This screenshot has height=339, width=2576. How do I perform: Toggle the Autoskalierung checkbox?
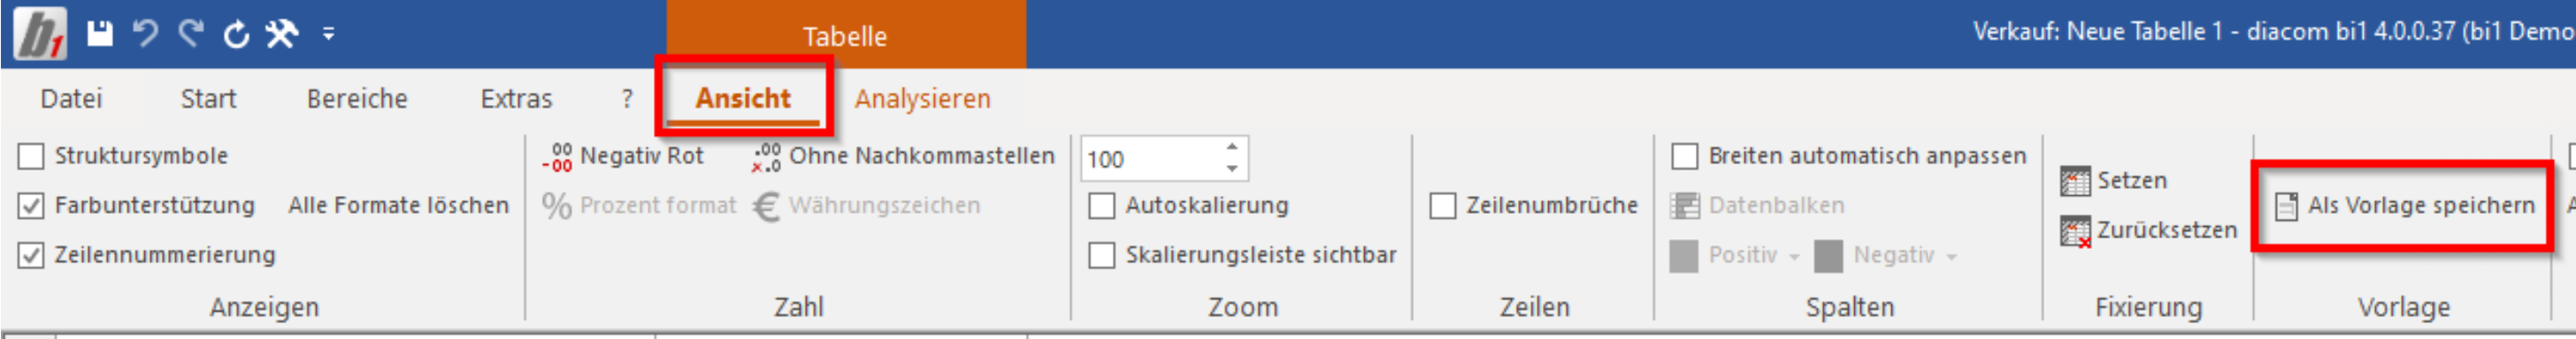tap(1101, 207)
